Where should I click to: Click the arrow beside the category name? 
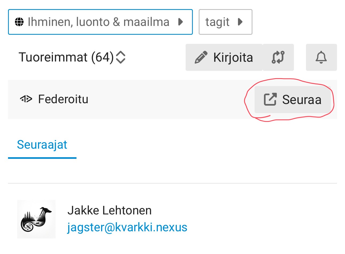(x=181, y=22)
